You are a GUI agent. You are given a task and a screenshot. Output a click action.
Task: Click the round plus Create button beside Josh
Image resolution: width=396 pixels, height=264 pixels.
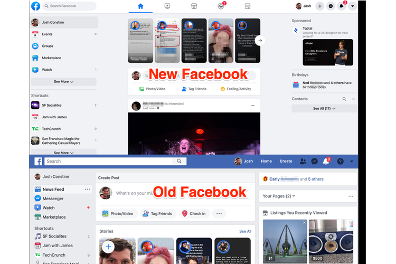(x=320, y=6)
